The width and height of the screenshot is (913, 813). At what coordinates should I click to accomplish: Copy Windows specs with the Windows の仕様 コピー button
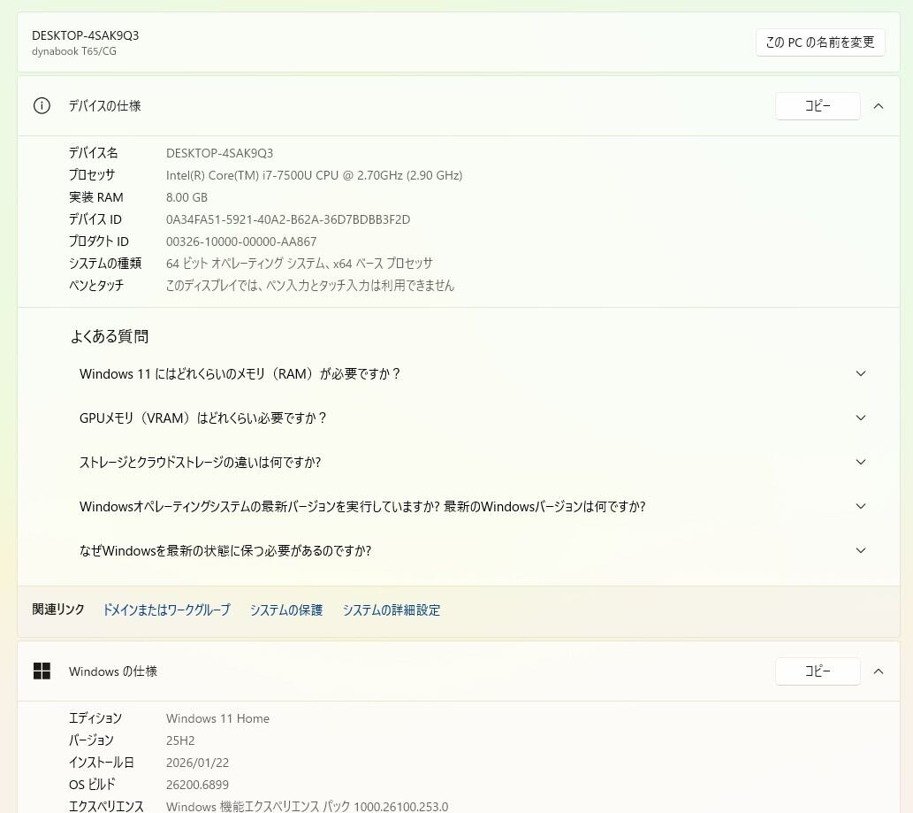click(817, 671)
